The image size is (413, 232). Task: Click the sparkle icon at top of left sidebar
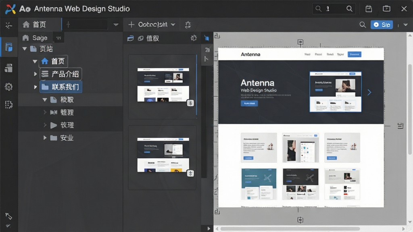pyautogui.click(x=9, y=25)
